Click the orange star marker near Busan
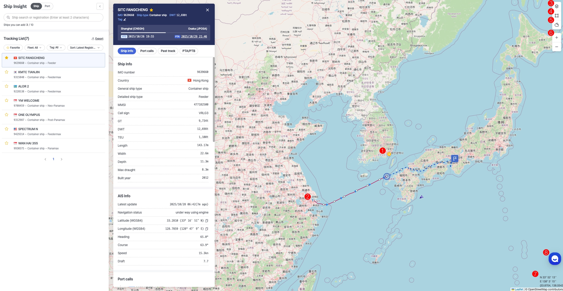Screen dimensions: 563x291 tap(389, 154)
